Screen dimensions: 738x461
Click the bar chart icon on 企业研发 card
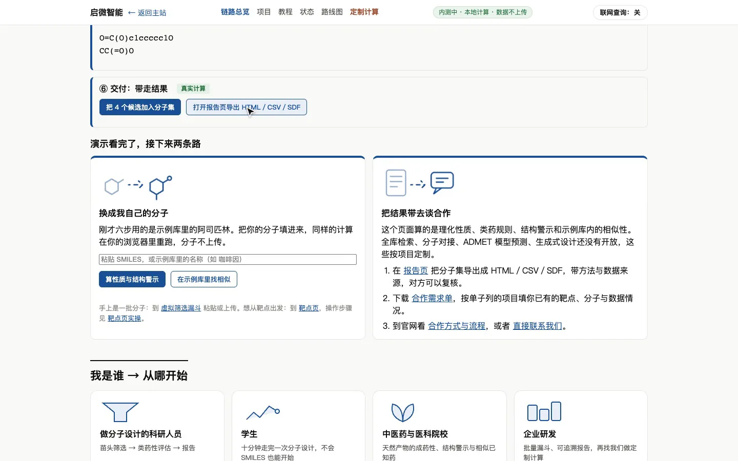544,412
